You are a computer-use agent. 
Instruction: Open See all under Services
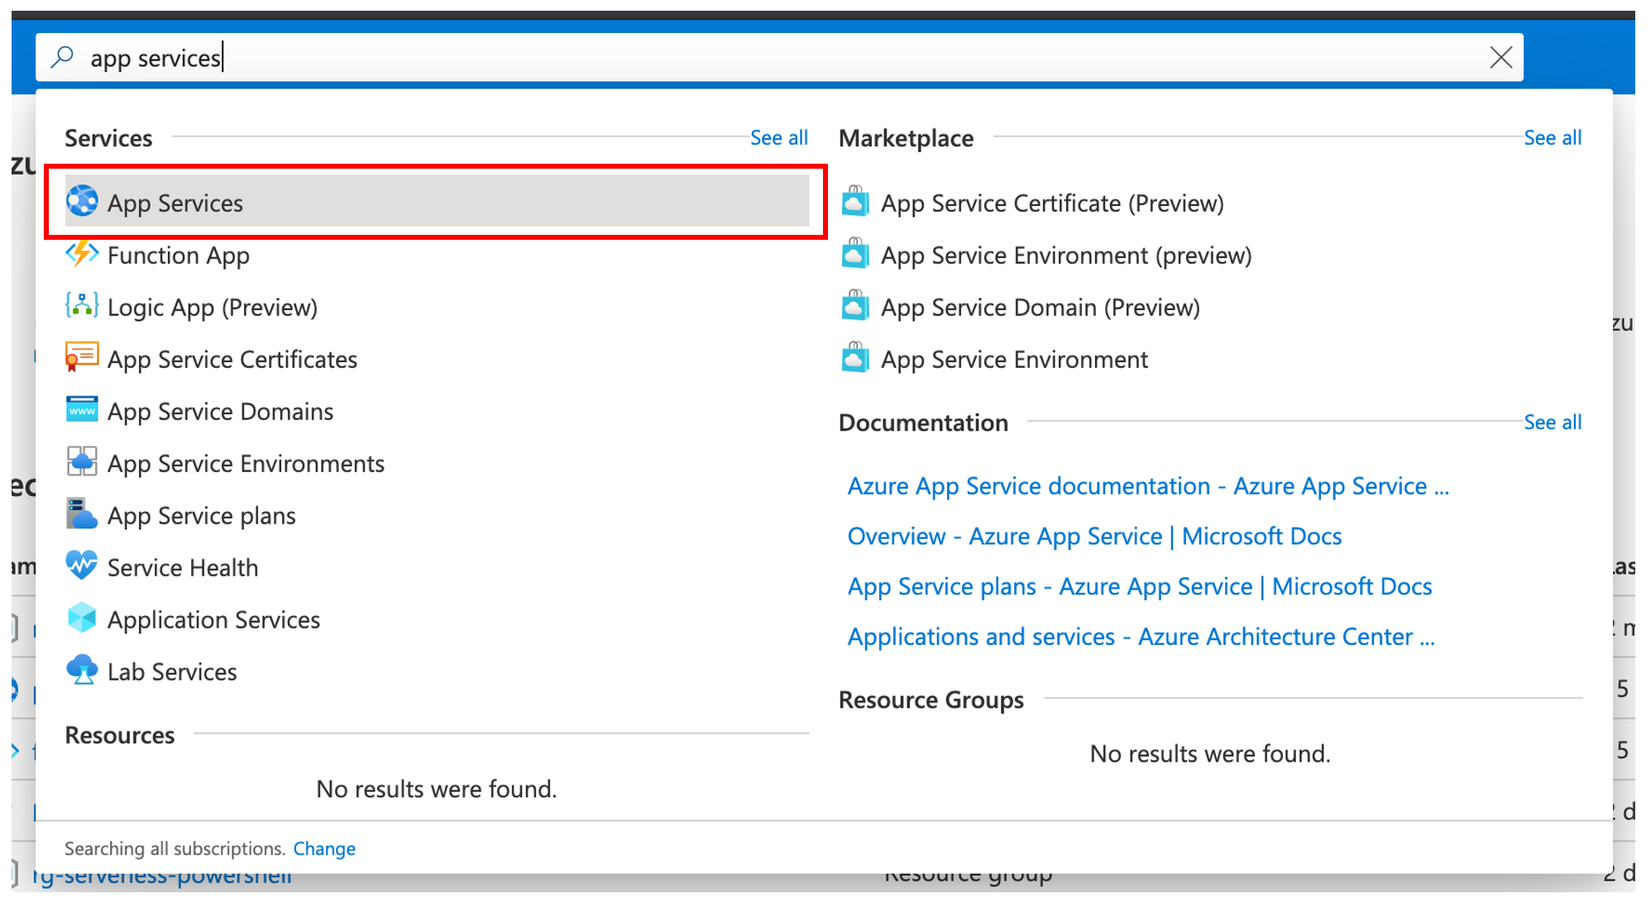pyautogui.click(x=778, y=138)
